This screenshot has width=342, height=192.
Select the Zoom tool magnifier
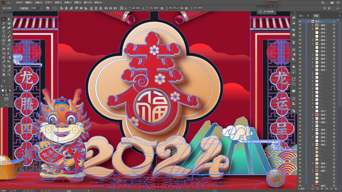tap(9, 74)
